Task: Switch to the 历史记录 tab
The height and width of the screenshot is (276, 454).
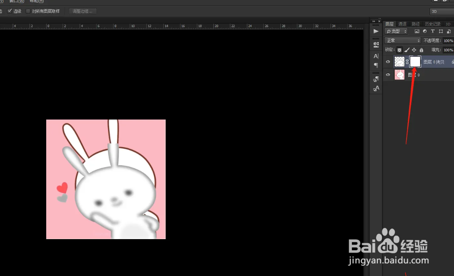Action: click(x=432, y=24)
